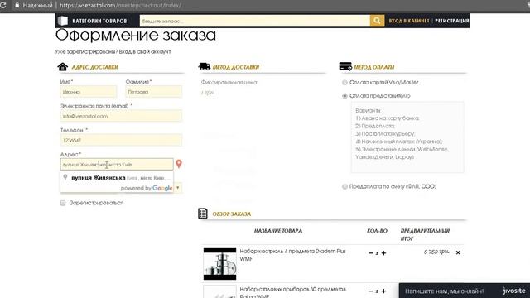Reload the page with browser refresh icon
The height and width of the screenshot is (298, 530).
pyautogui.click(x=3, y=6)
